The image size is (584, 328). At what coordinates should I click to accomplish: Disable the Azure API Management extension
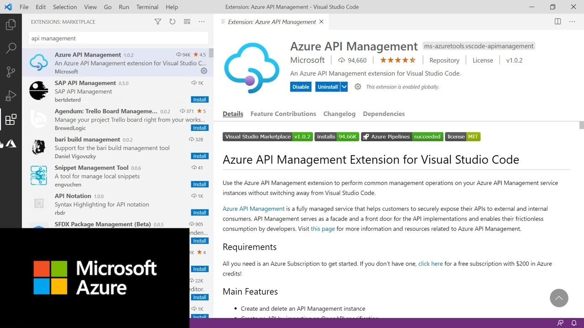(301, 87)
